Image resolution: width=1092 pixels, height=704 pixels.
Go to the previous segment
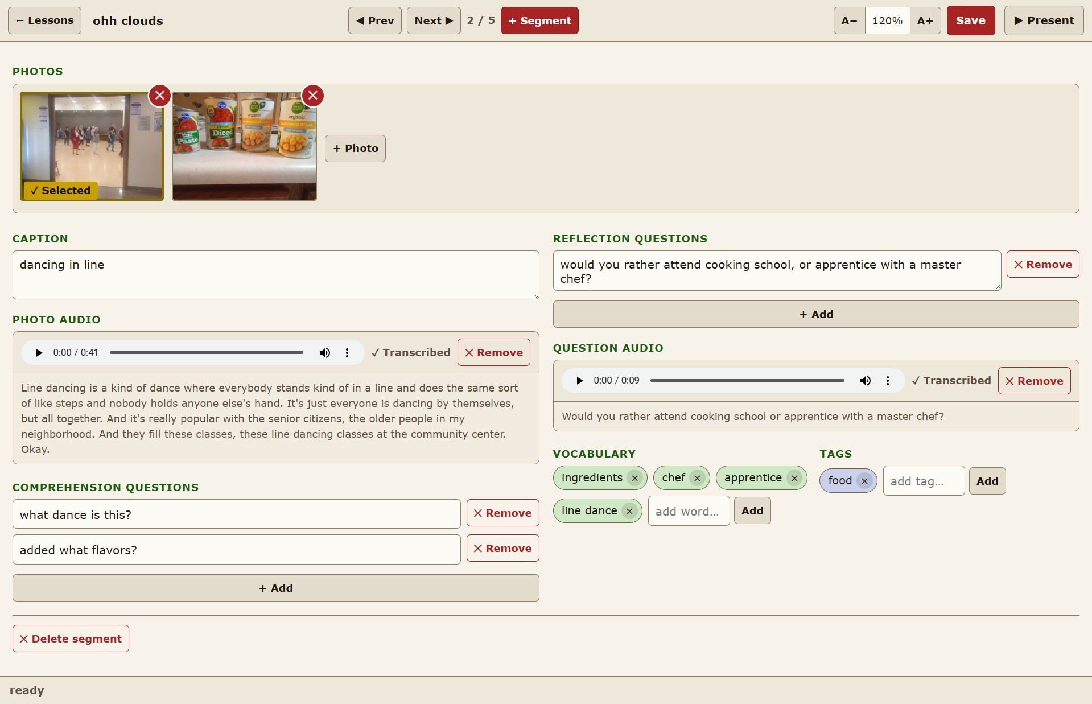375,20
